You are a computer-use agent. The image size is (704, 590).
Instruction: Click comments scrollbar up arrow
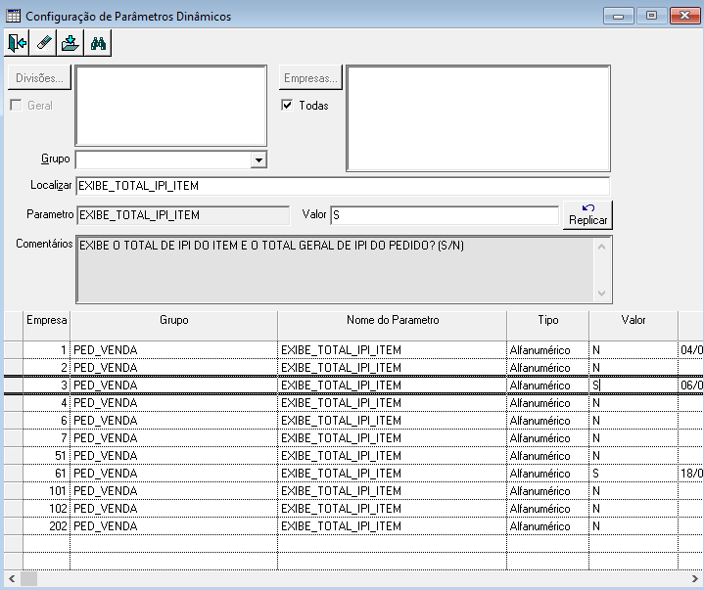point(601,247)
